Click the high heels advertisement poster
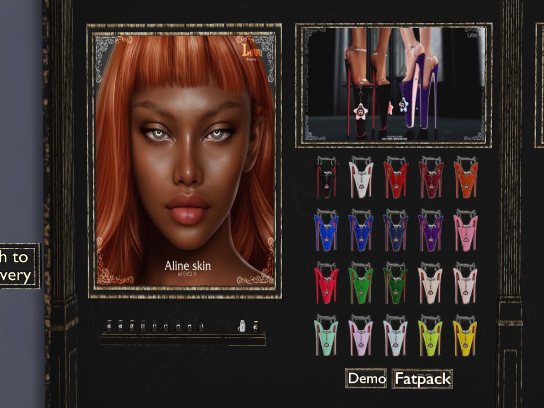Screen dimensions: 544x408 (394, 85)
